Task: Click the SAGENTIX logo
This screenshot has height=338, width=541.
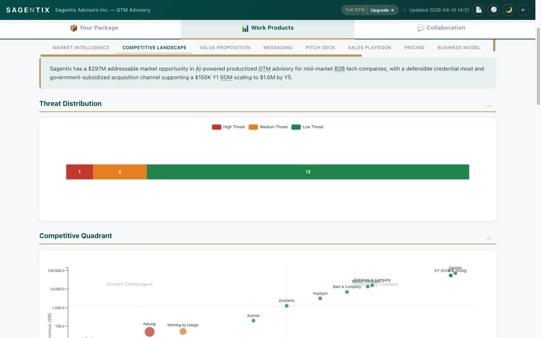Action: 28,10
